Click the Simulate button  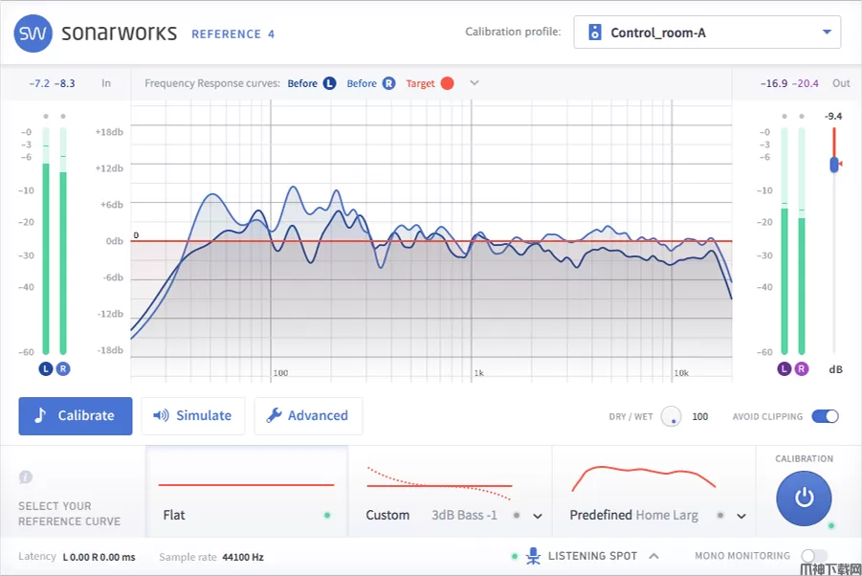click(193, 416)
